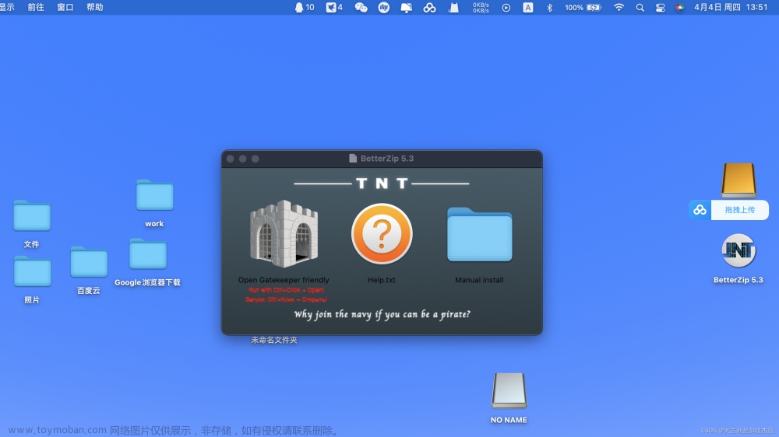
Task: Click the date and time 4月4日 周四 13:51
Action: [x=731, y=8]
